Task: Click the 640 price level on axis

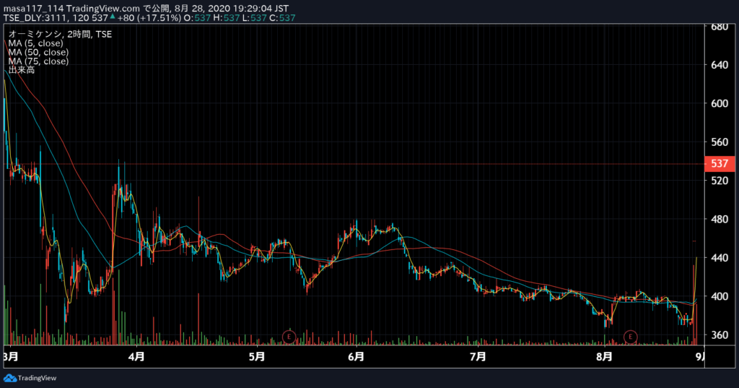Action: tap(720, 65)
